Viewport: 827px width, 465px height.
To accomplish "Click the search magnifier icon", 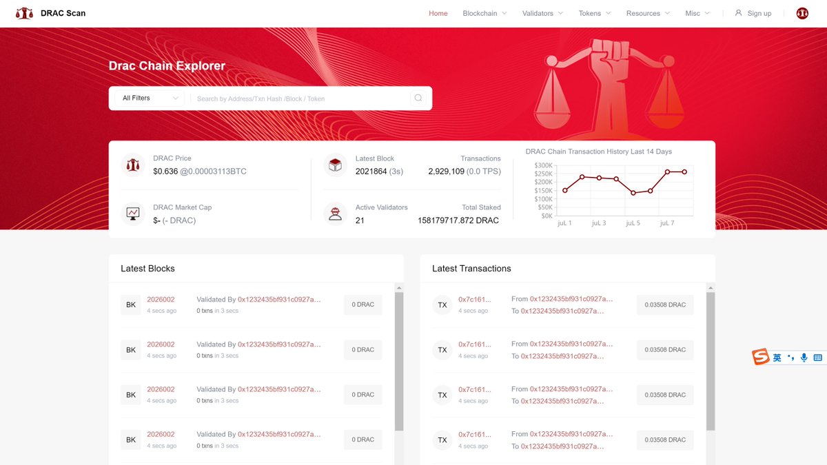I will click(418, 98).
